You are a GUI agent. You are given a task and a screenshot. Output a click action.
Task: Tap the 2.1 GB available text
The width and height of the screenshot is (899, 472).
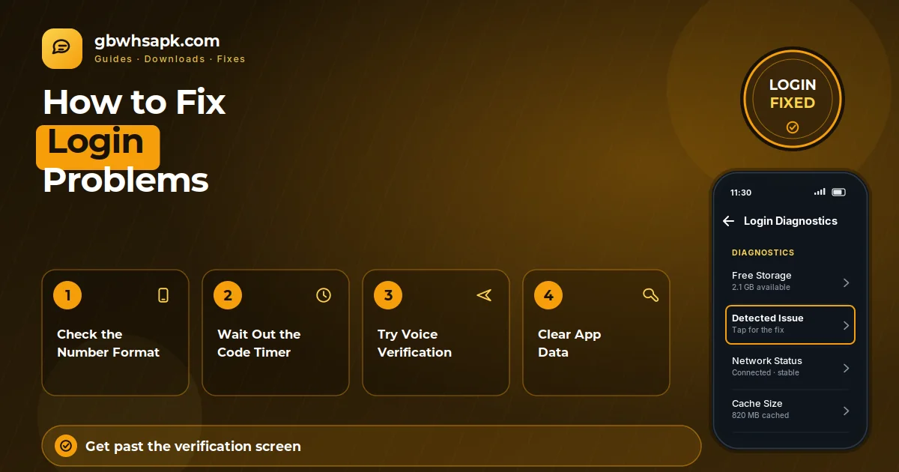tap(761, 288)
